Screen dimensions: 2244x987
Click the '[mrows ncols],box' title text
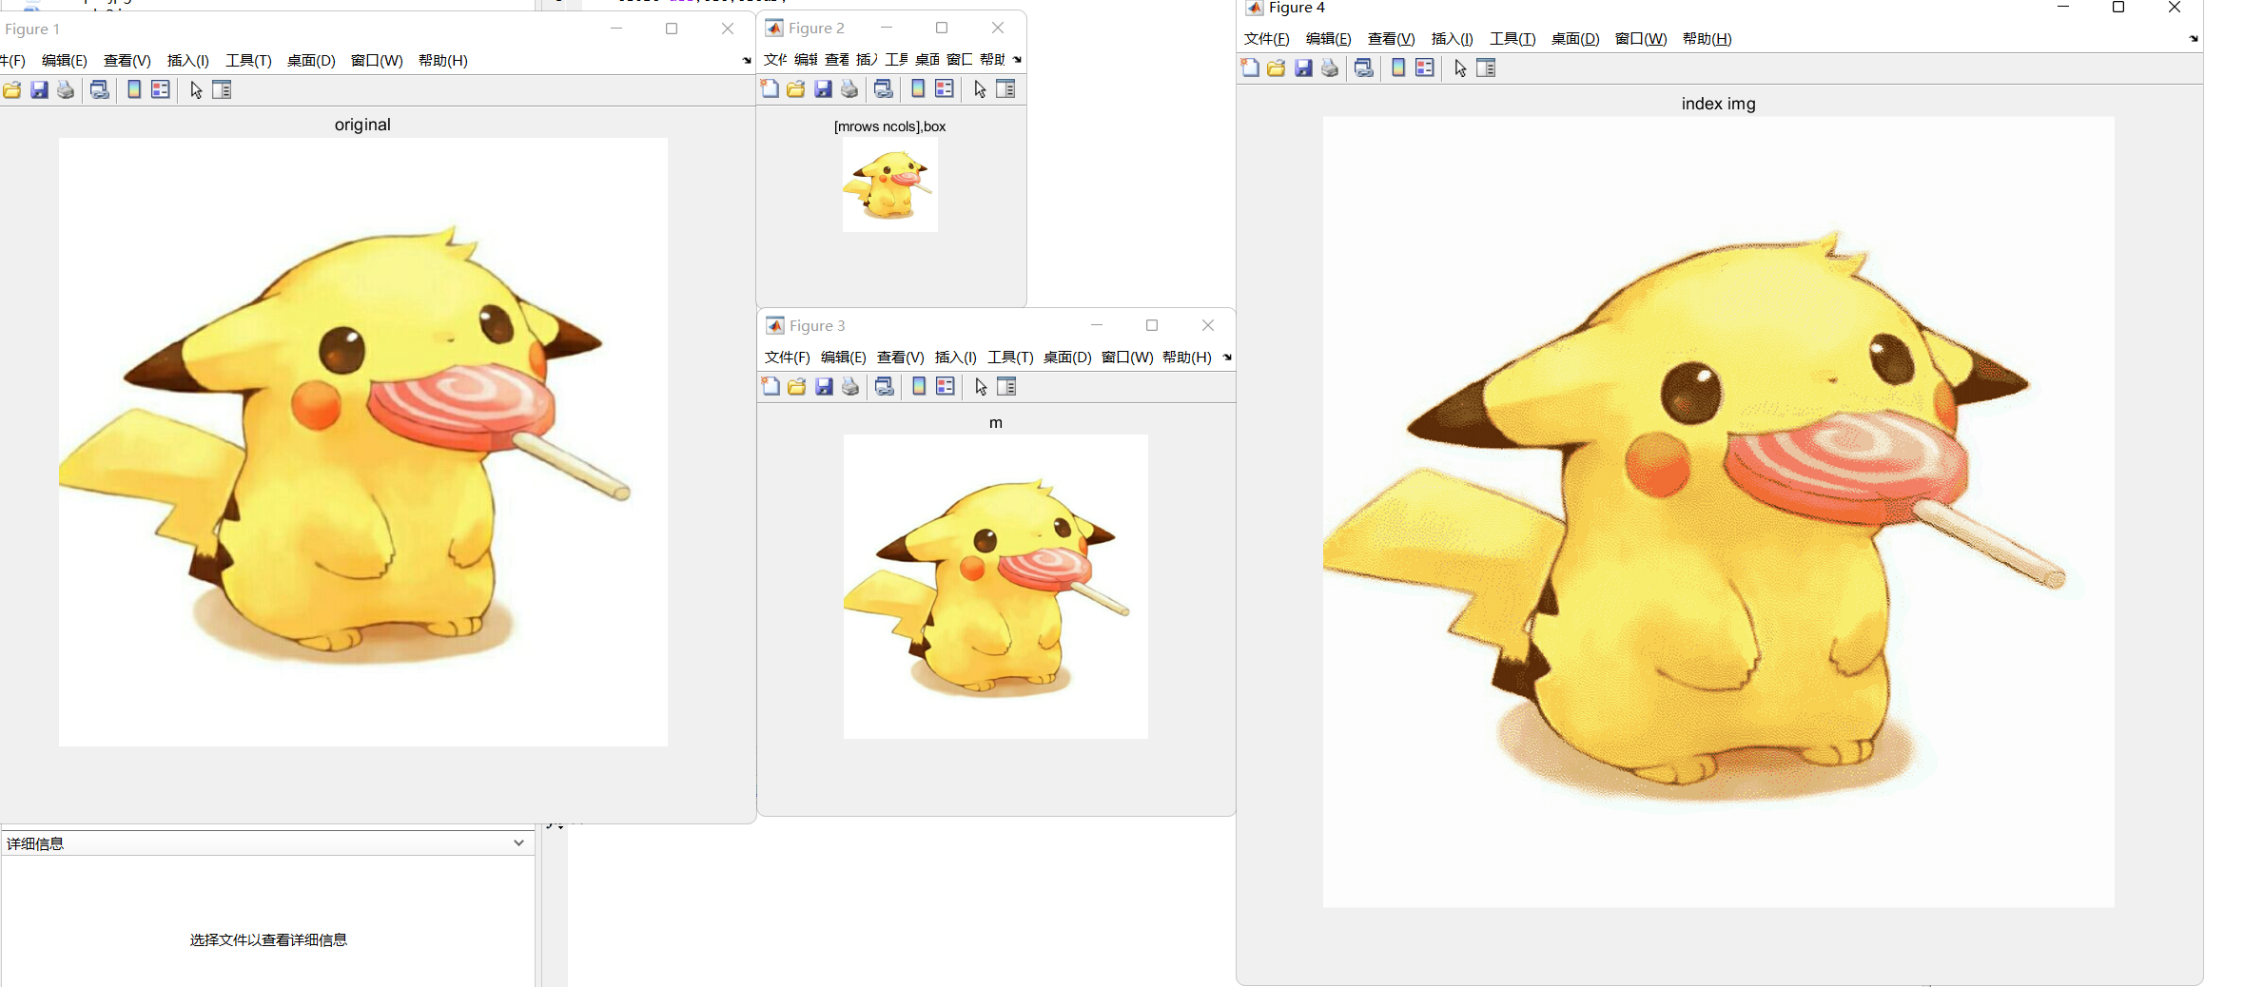pos(890,126)
